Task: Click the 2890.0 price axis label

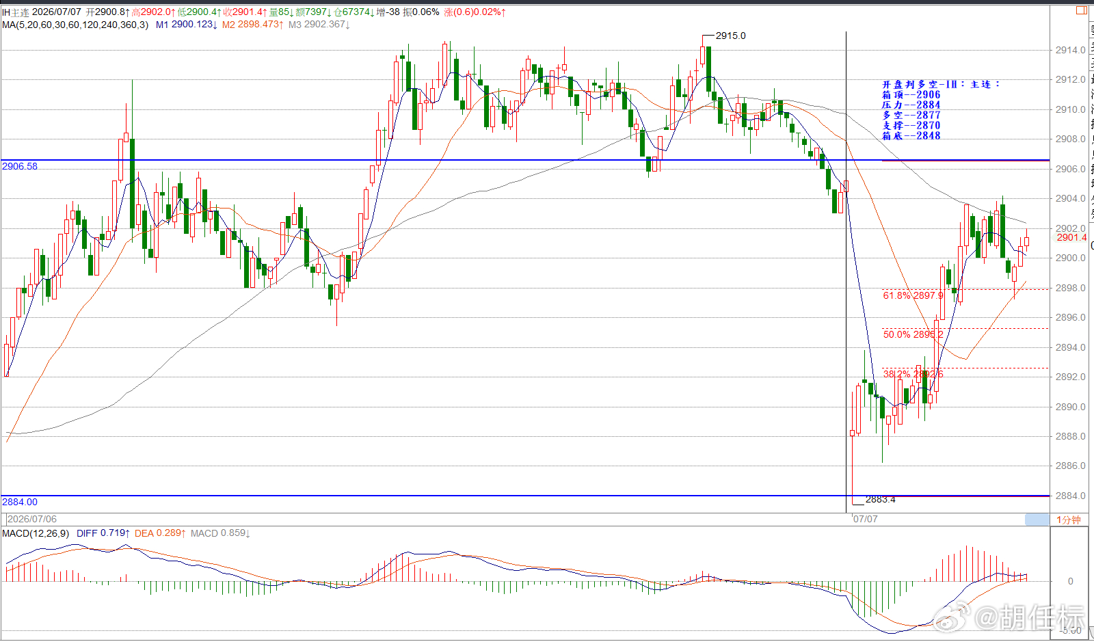Action: tap(1070, 407)
